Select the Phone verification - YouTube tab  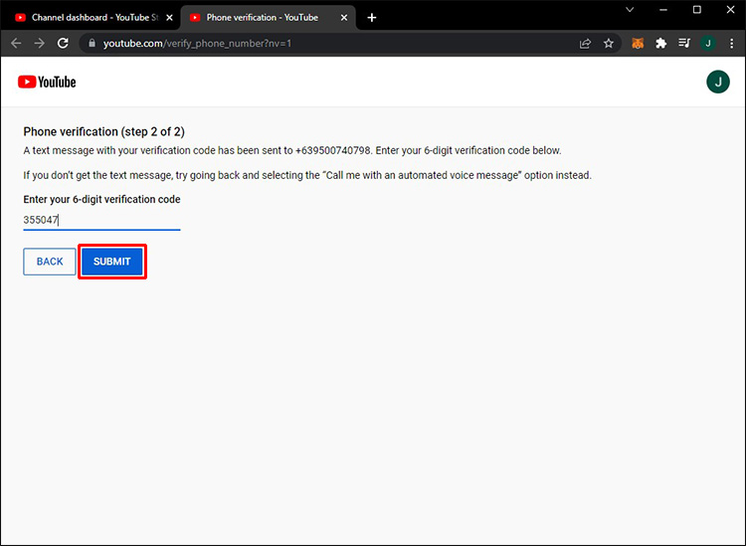pyautogui.click(x=267, y=18)
